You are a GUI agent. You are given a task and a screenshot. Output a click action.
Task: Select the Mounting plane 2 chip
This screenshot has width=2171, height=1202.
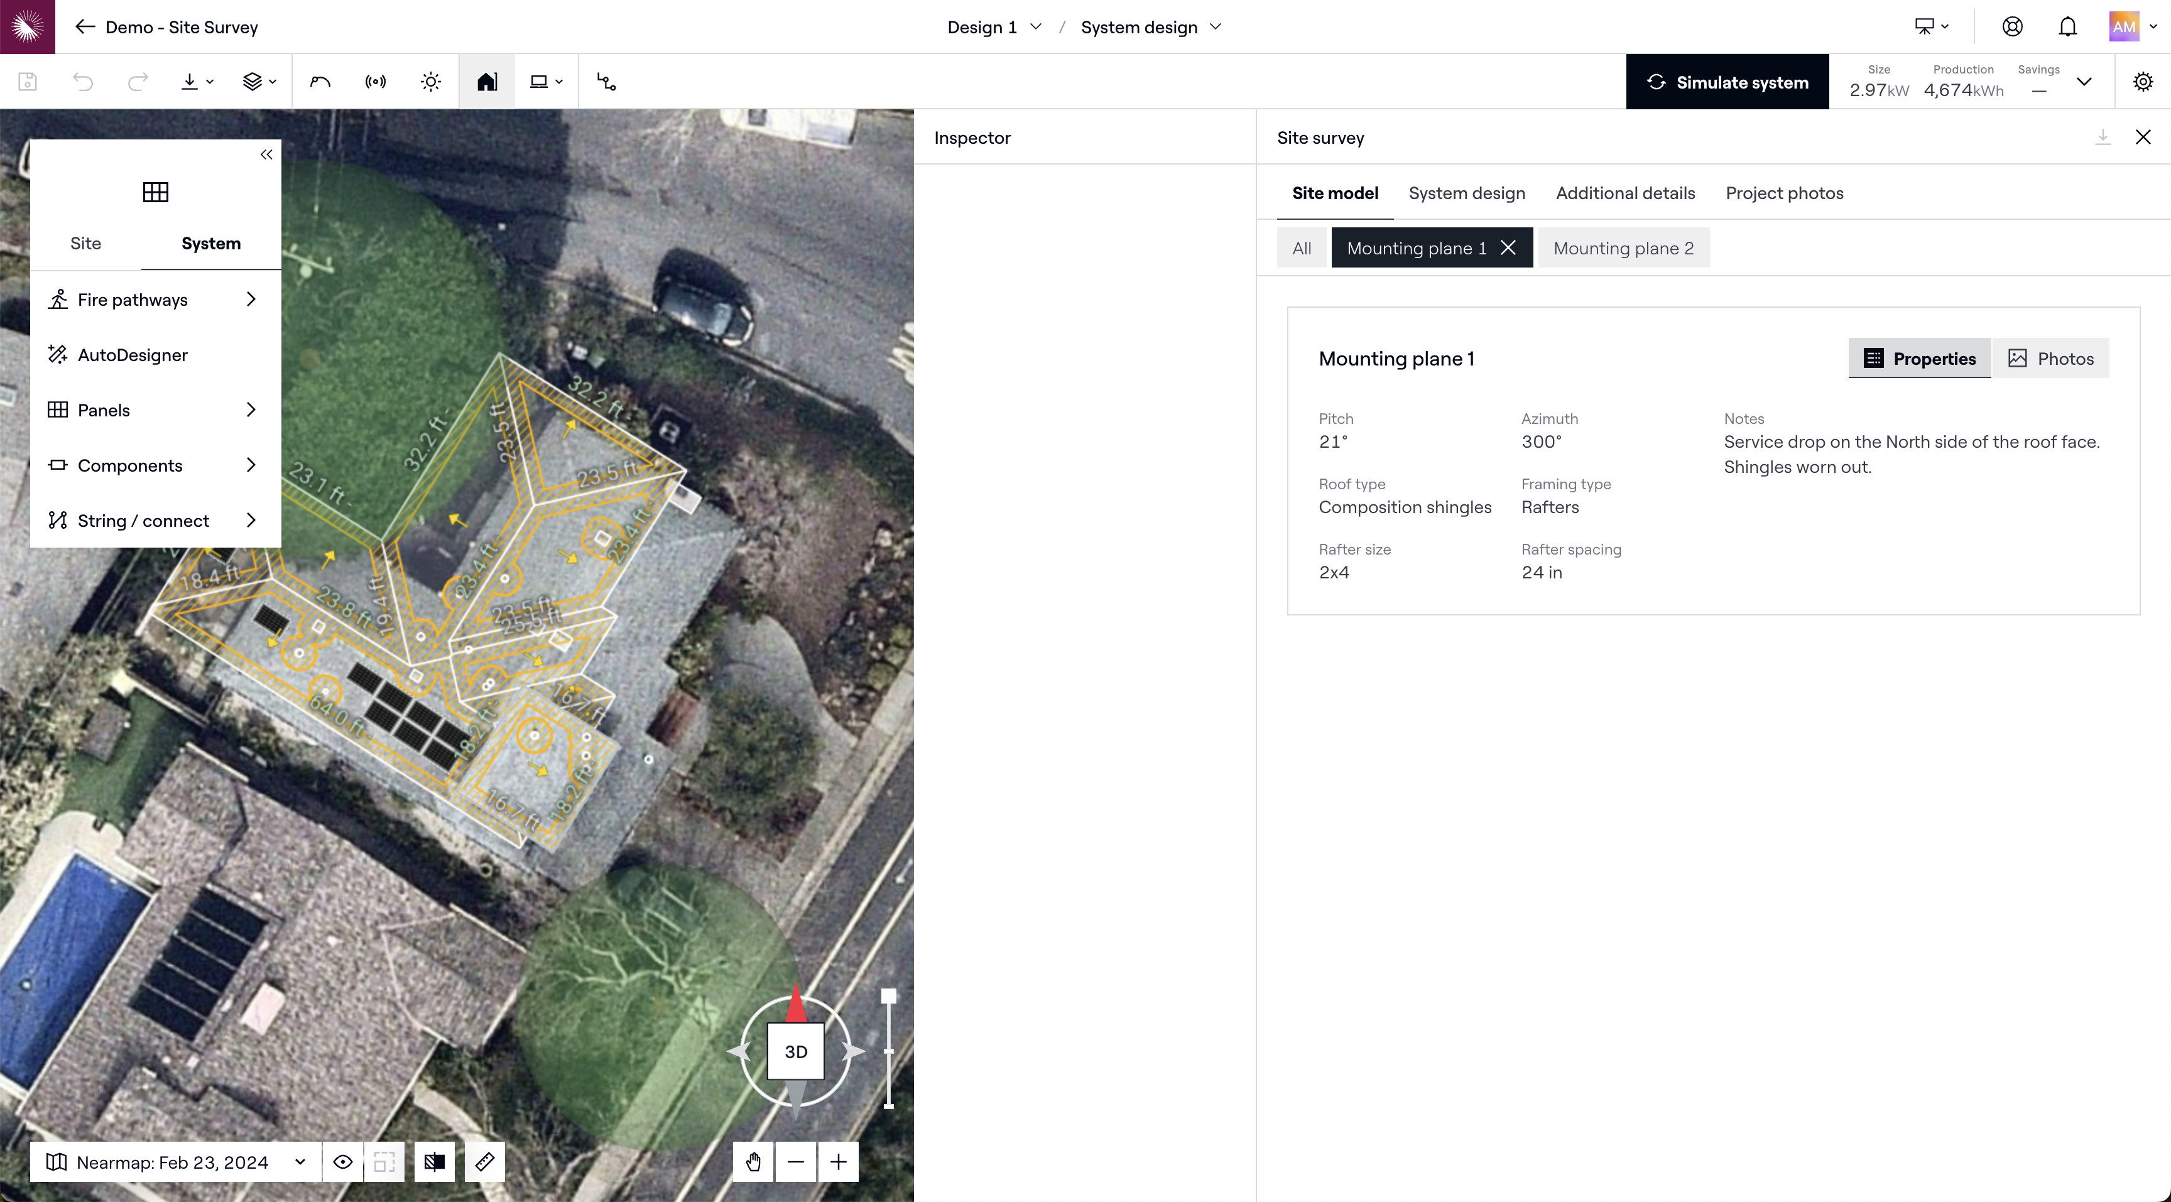point(1623,247)
